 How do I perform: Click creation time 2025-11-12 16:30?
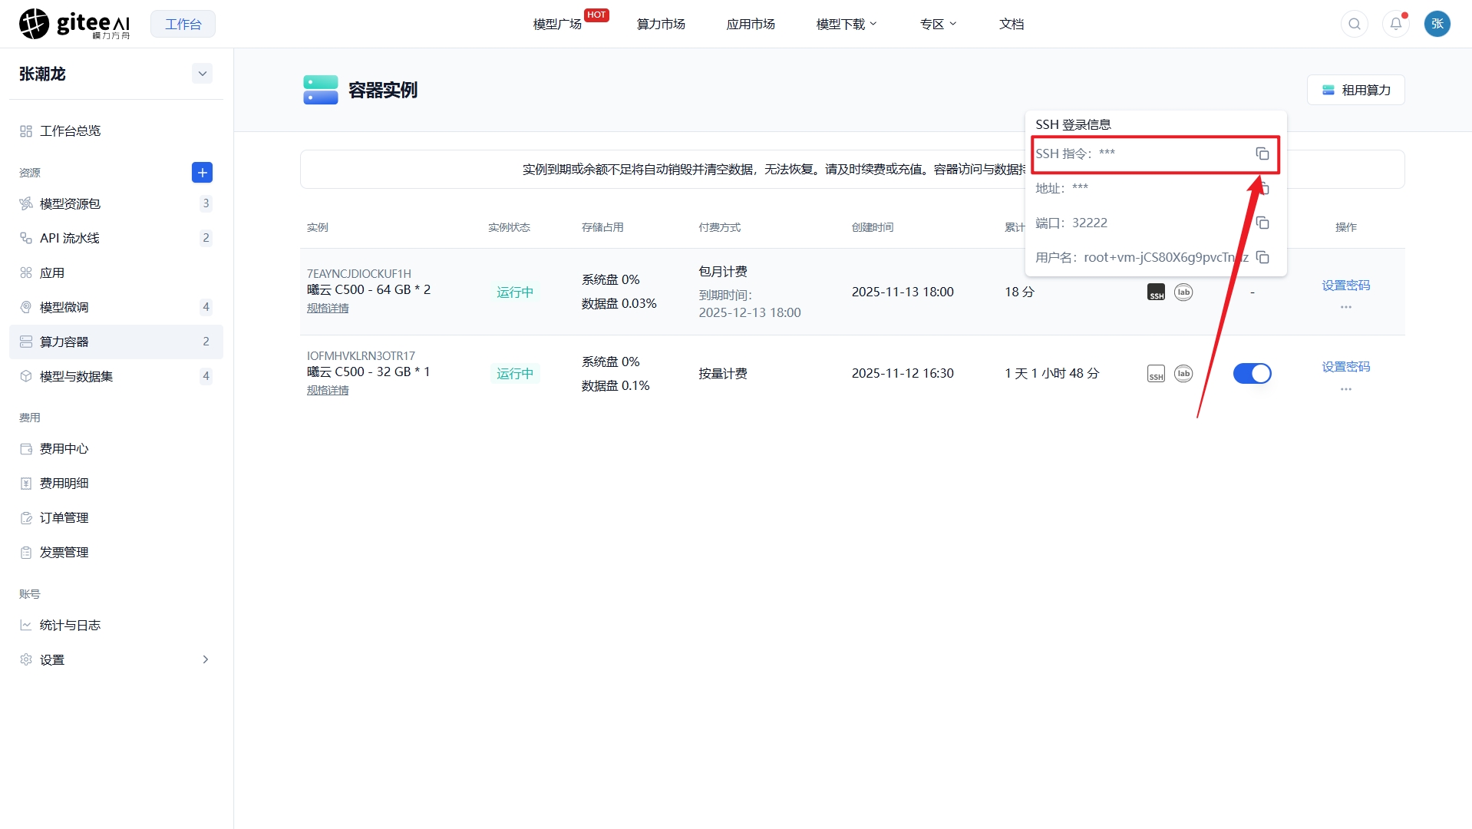tap(902, 373)
